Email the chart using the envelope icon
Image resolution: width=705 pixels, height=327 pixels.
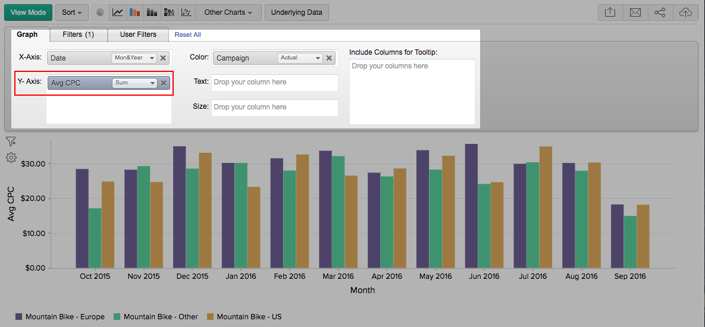pyautogui.click(x=635, y=12)
